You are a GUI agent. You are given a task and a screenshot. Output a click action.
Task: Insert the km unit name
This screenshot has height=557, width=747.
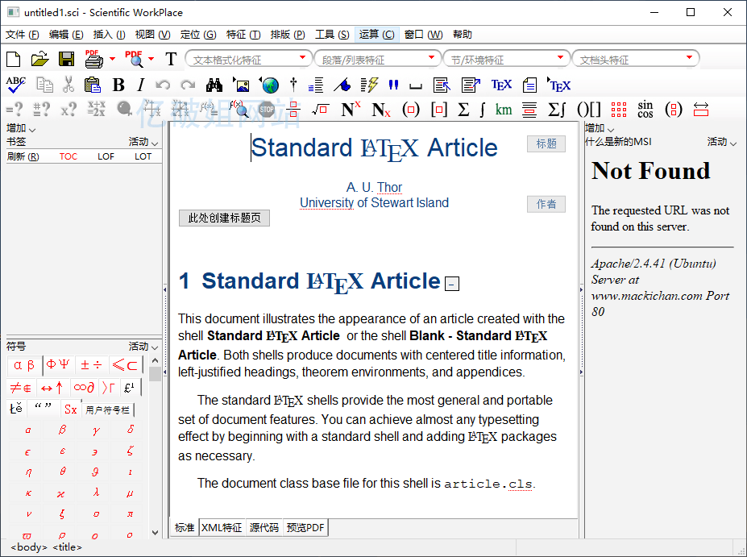pos(504,110)
